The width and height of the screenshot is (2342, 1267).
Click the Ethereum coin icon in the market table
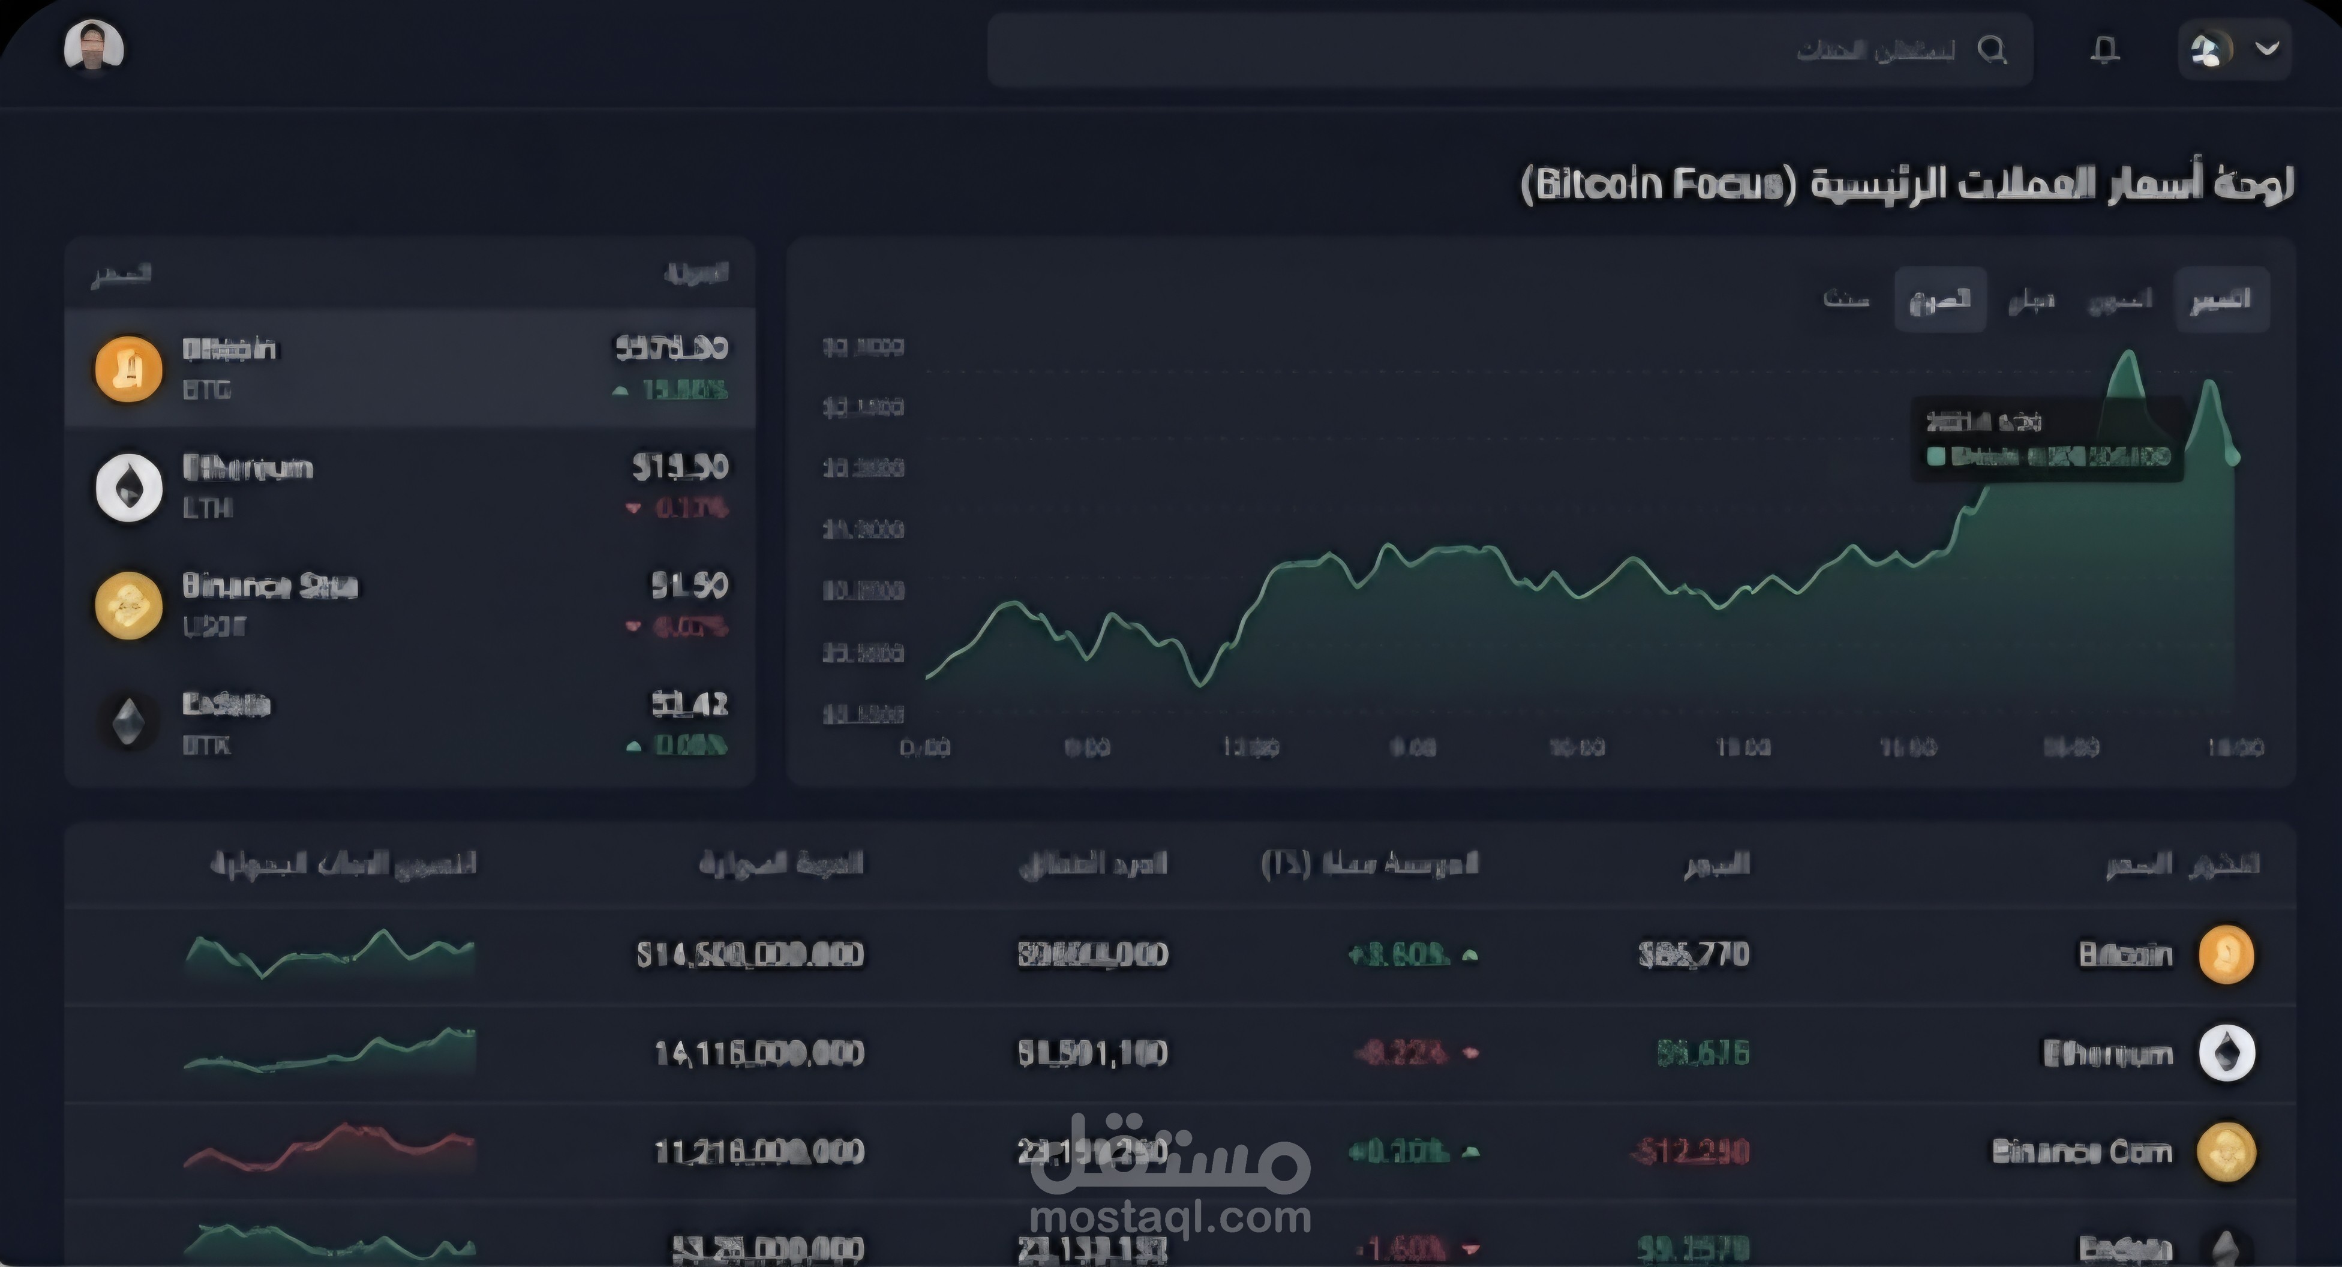[2227, 1052]
